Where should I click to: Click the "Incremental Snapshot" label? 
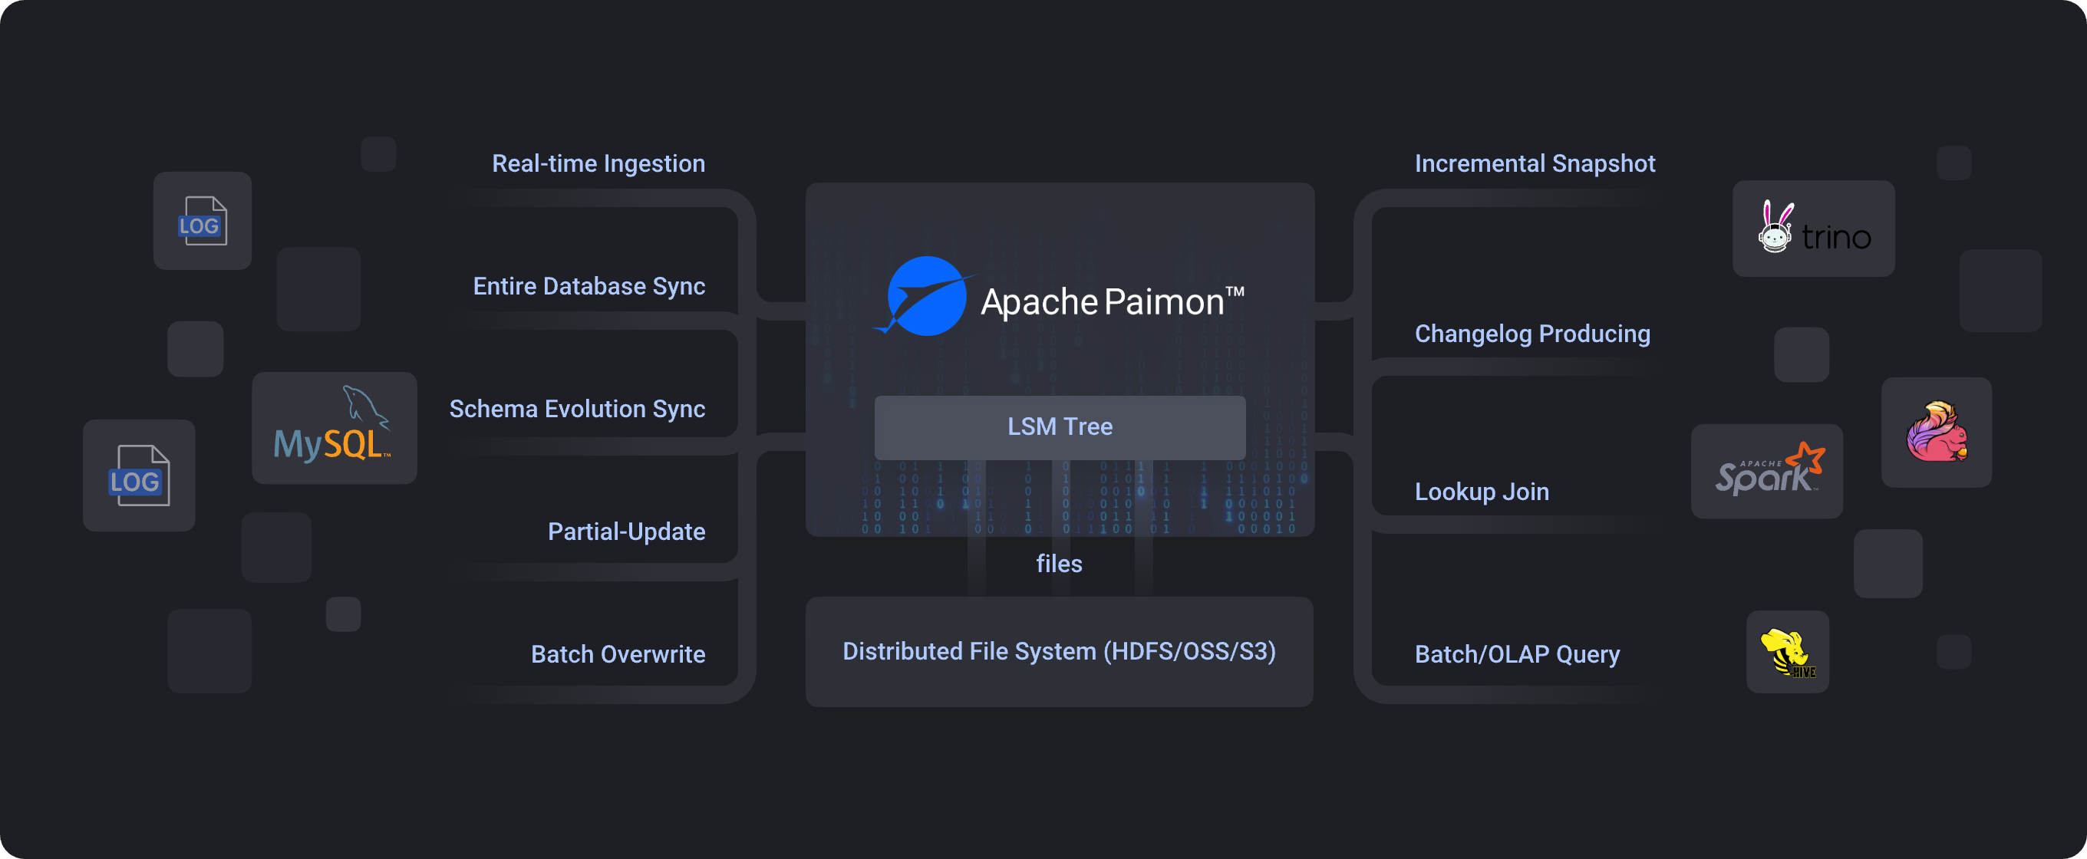click(1535, 163)
